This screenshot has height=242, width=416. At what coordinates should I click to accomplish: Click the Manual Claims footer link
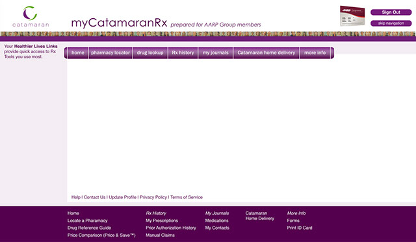click(x=161, y=235)
